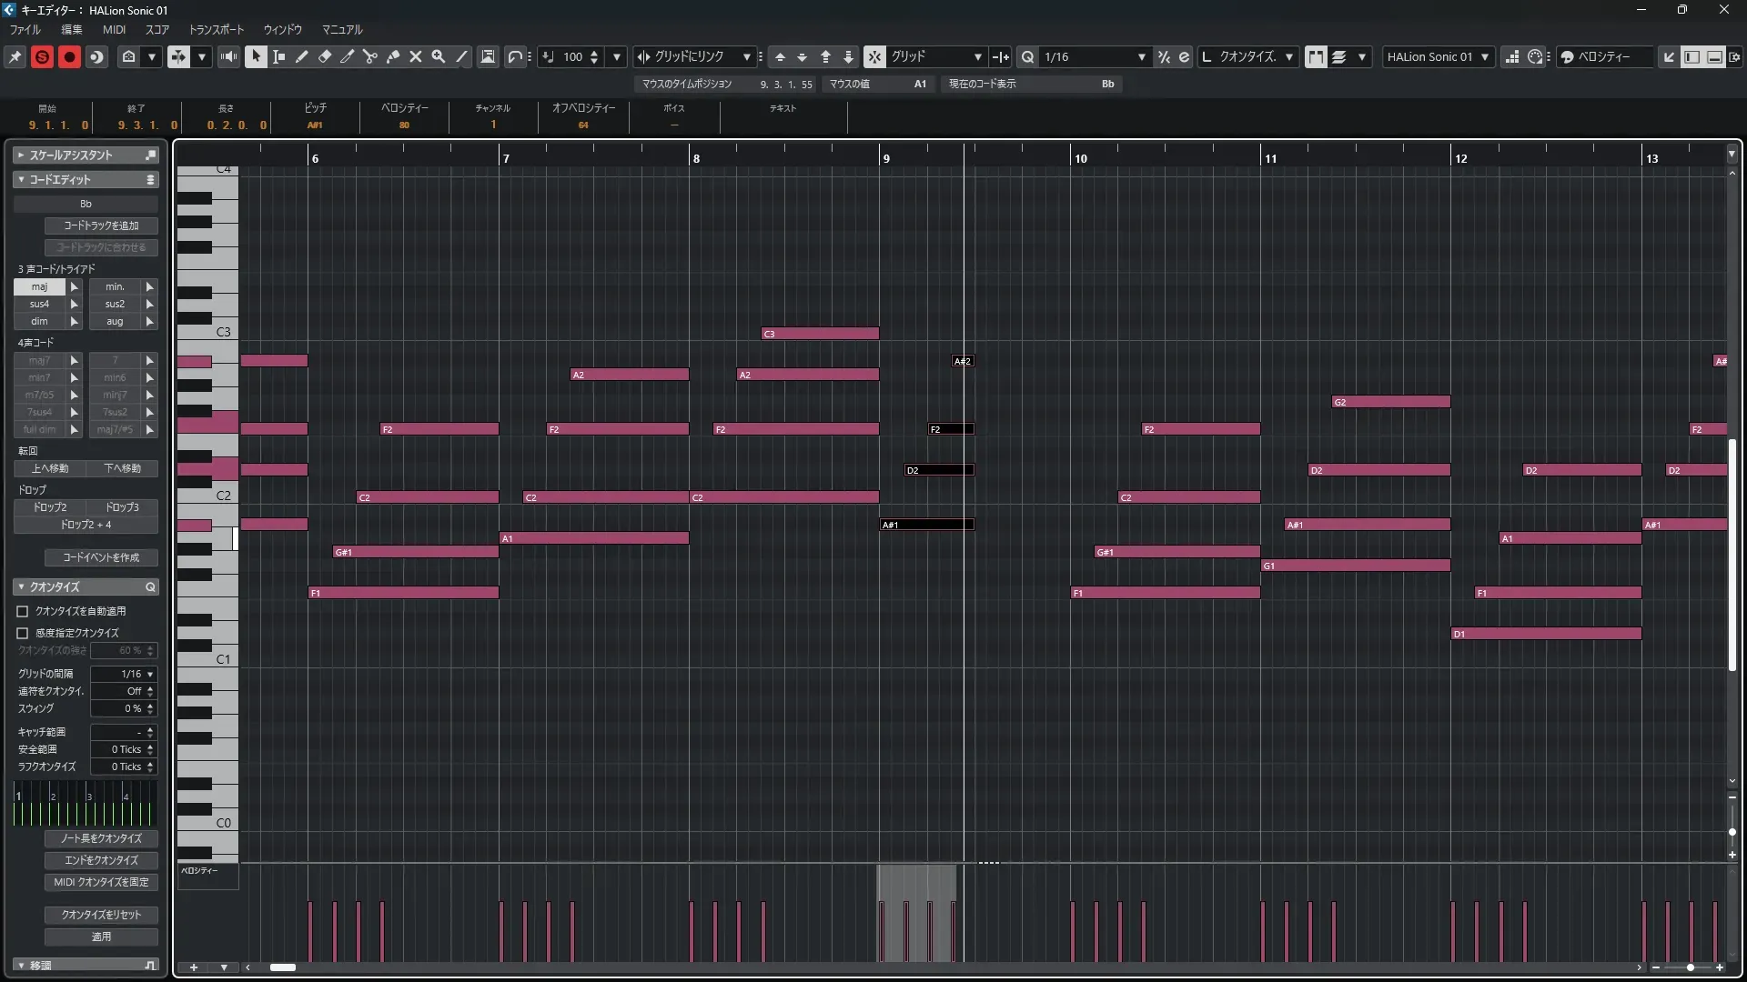The width and height of the screenshot is (1747, 982).
Task: Select the Mute X tool
Action: pos(416,56)
